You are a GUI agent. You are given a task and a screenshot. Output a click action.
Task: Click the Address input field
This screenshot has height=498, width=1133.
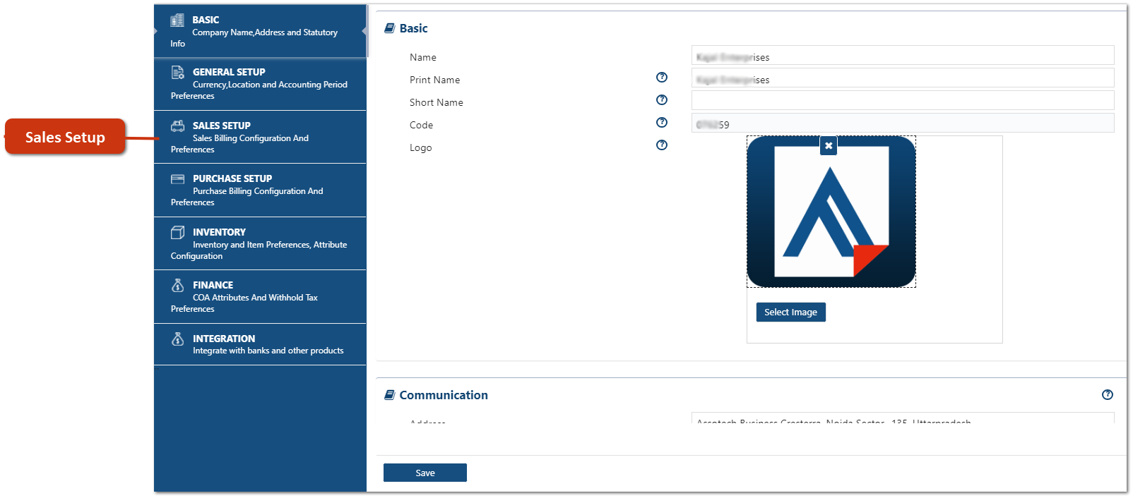click(903, 418)
